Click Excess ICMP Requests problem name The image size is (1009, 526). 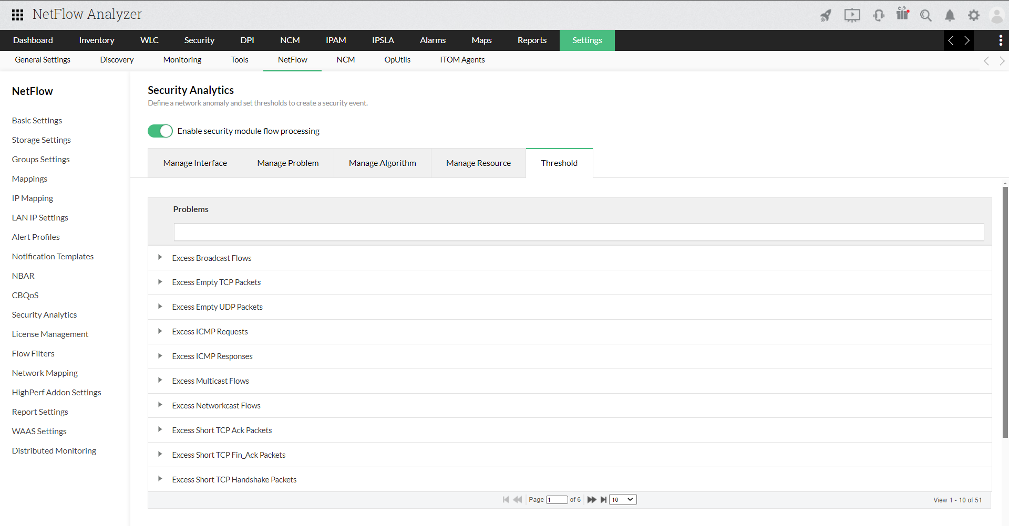click(x=210, y=332)
